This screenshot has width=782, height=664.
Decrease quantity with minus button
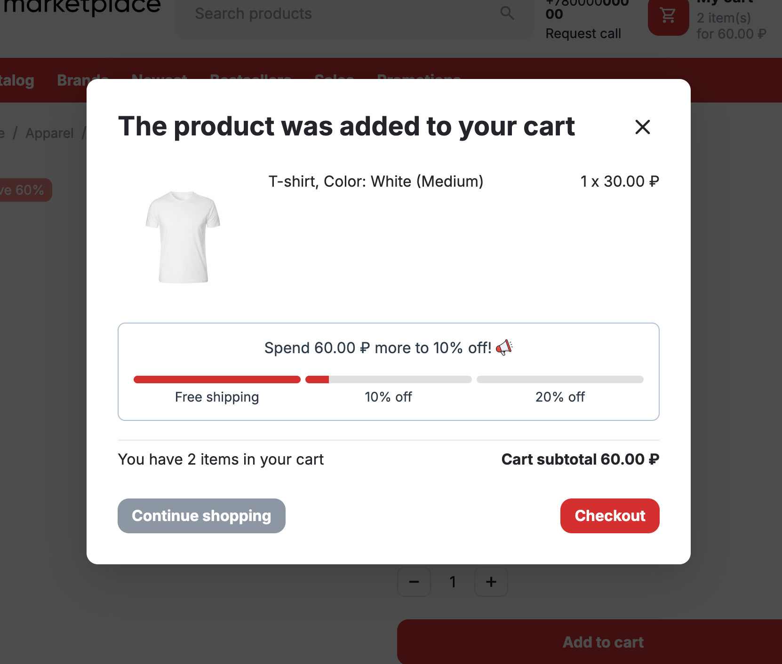(414, 582)
